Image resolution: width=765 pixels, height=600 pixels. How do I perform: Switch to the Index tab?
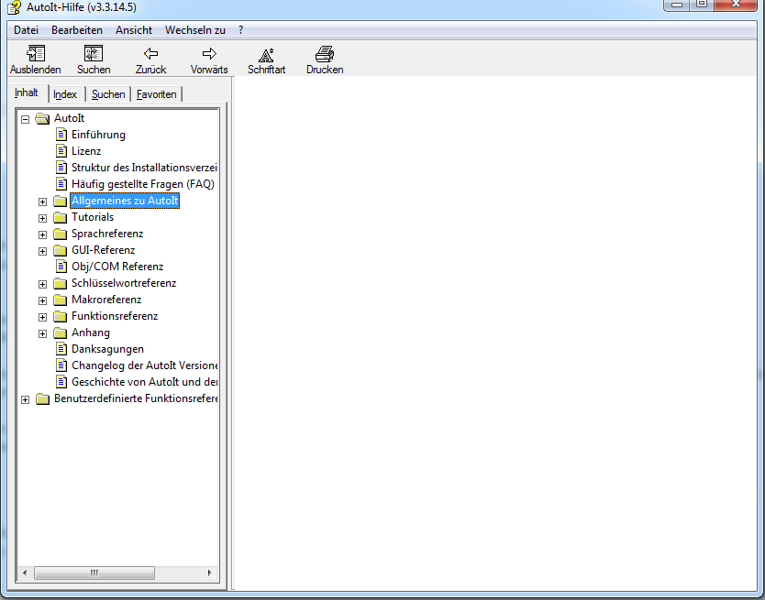coord(65,94)
